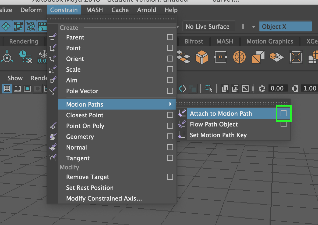Open the Orient constraint options box

click(x=170, y=59)
